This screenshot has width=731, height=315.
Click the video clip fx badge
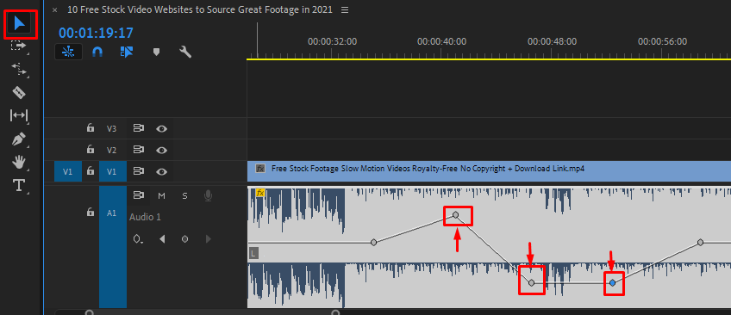tap(261, 169)
